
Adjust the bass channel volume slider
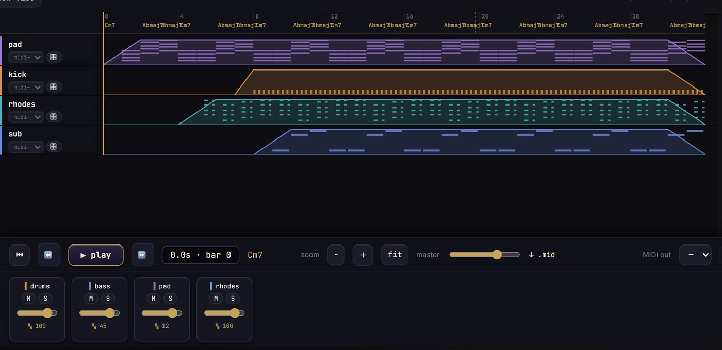(x=100, y=313)
